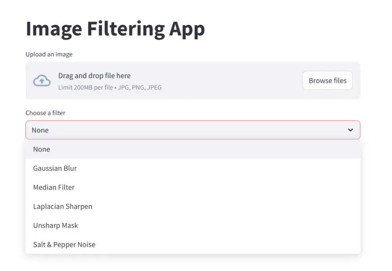Click the Image Filtering App heading
Screen dimensions: 392x271
[115, 29]
